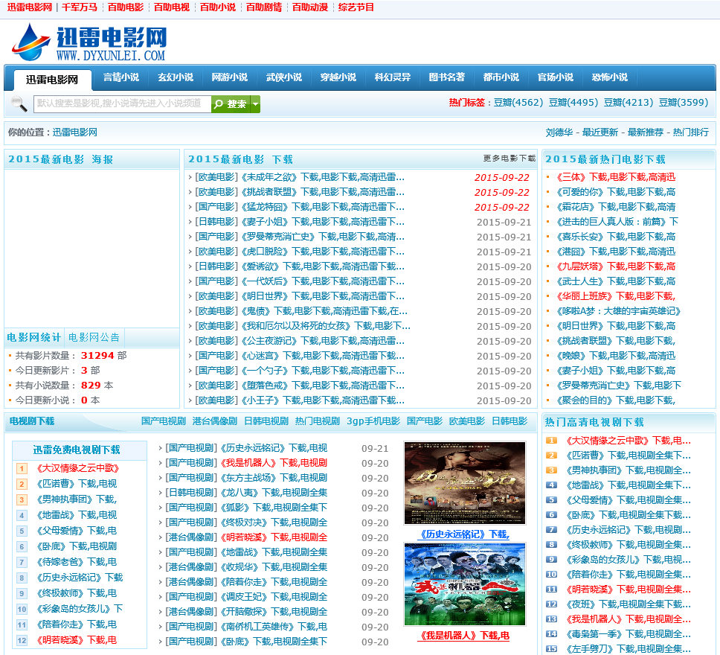Open the search type dropdown arrow
Viewport: 720px width, 655px height.
256,104
